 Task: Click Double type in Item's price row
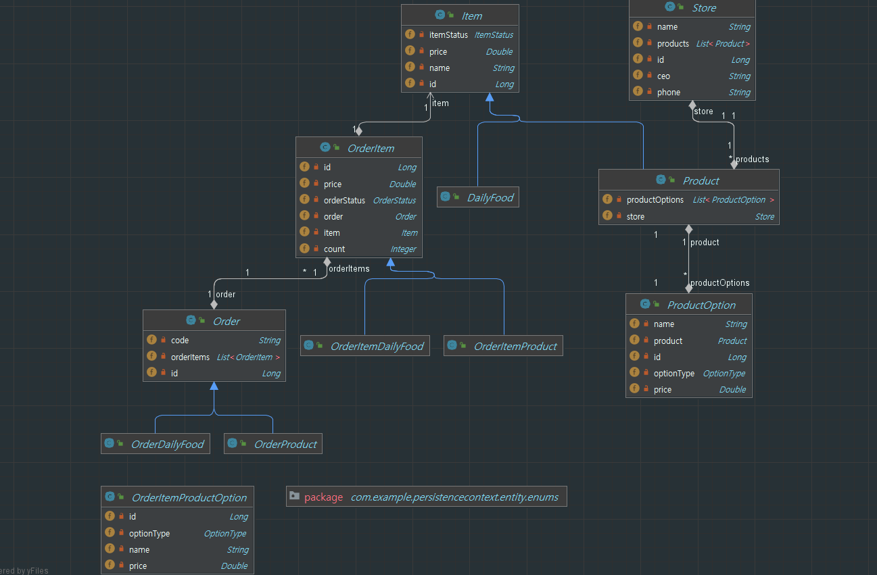point(500,52)
